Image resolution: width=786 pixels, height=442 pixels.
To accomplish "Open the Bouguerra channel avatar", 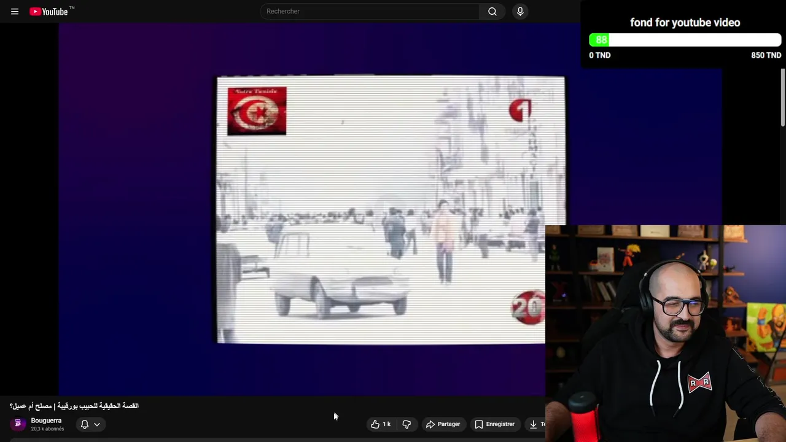I will [x=18, y=424].
